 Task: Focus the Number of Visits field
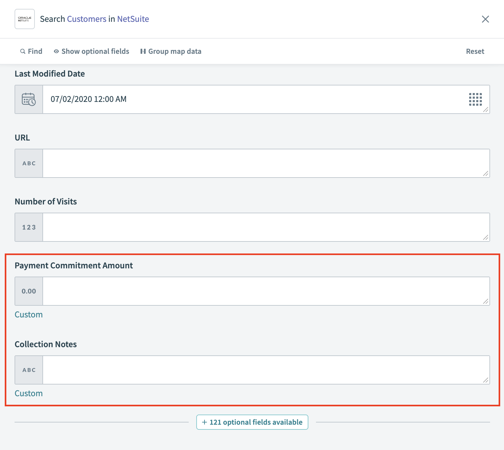(x=263, y=227)
